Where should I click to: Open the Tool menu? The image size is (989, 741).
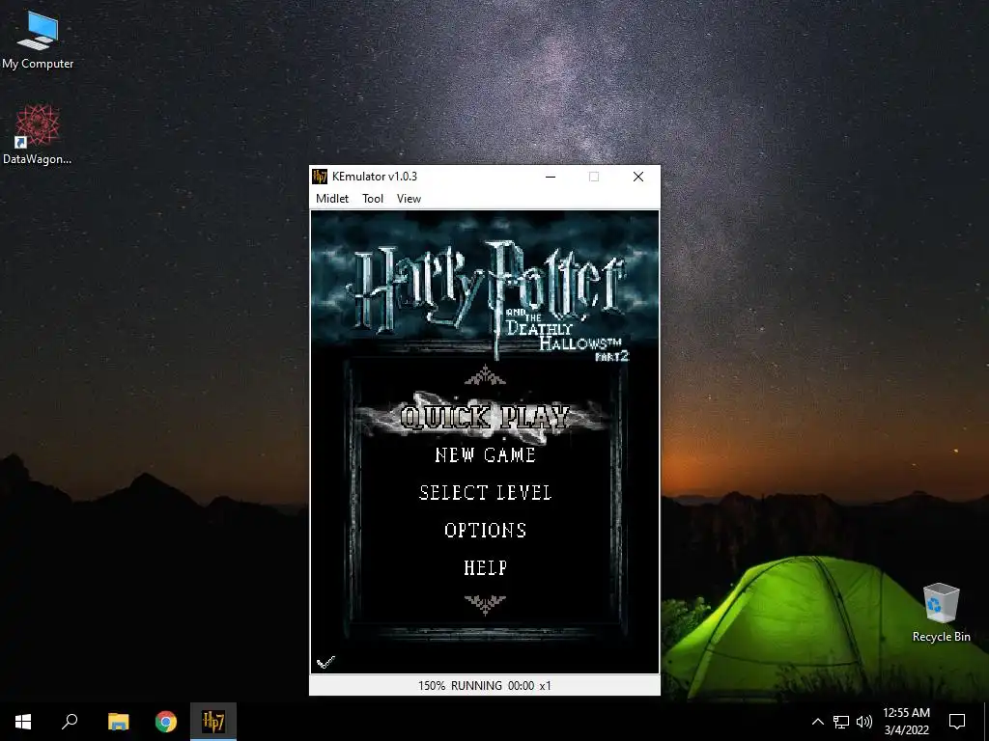373,199
